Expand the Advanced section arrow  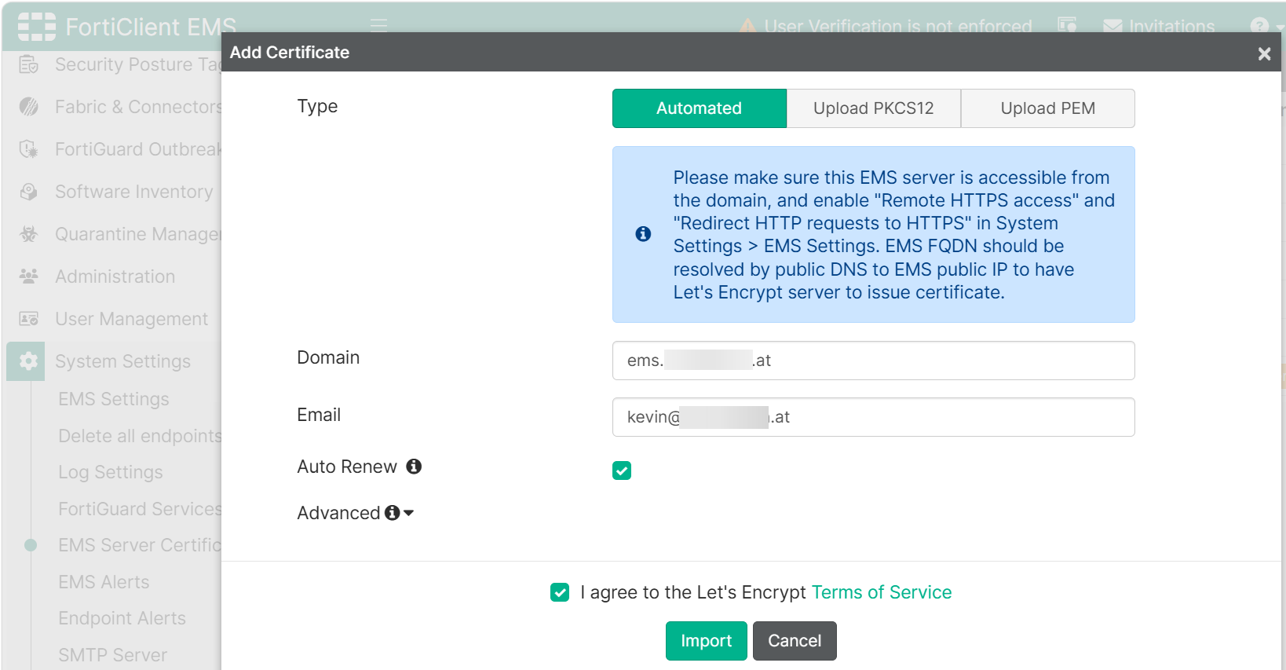409,513
